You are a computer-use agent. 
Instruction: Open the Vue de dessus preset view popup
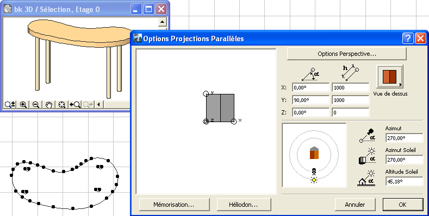point(390,77)
